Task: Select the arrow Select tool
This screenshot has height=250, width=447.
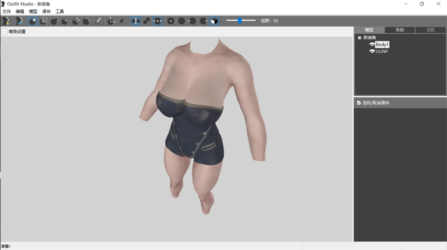Action: coord(33,21)
